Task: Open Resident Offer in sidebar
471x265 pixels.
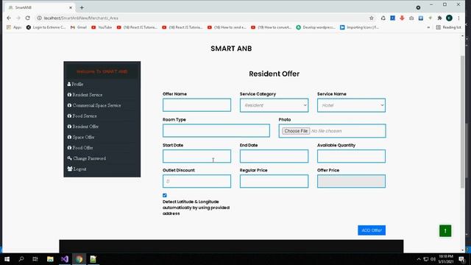Action: 83,127
